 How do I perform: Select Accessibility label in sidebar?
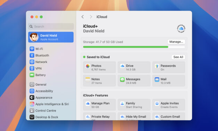pos(44,91)
